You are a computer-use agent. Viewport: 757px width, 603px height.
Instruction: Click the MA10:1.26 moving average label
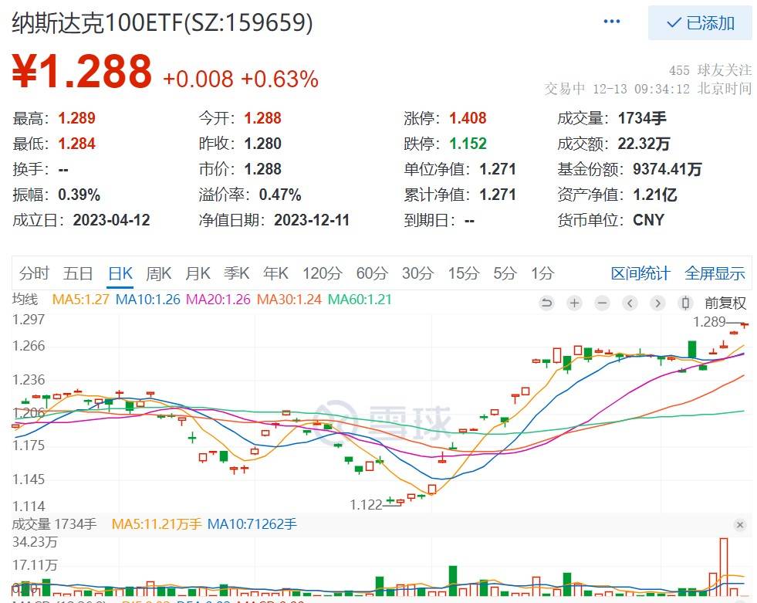147,300
